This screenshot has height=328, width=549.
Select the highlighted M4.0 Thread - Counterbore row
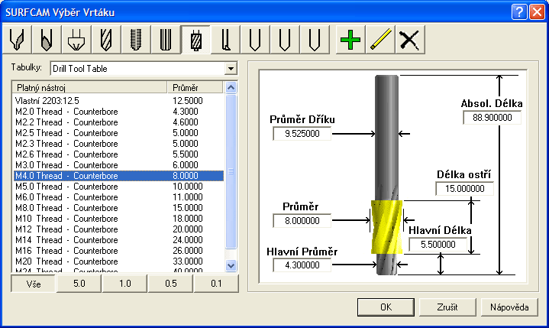(118, 176)
